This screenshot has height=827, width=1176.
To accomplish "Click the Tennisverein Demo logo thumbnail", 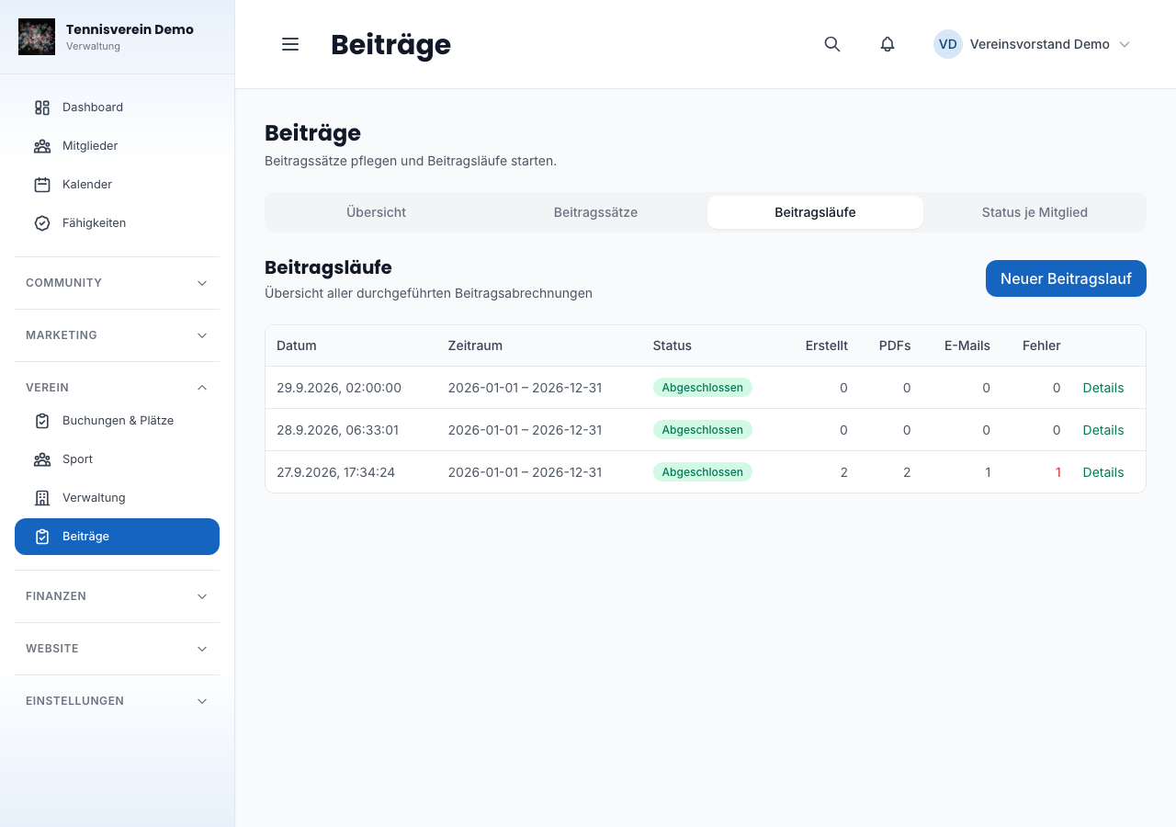I will (37, 37).
